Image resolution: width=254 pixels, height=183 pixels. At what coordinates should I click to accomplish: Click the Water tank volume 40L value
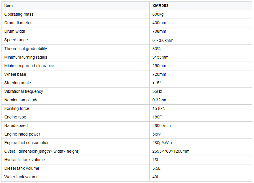tap(156, 177)
